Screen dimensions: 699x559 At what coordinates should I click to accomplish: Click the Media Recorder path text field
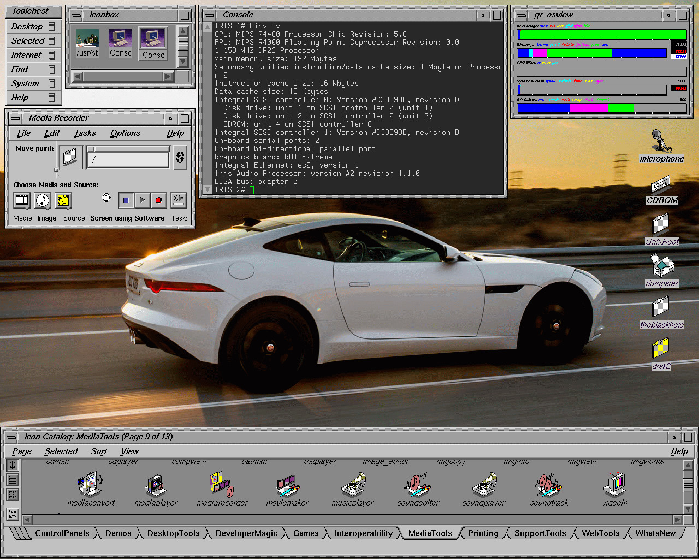point(128,160)
